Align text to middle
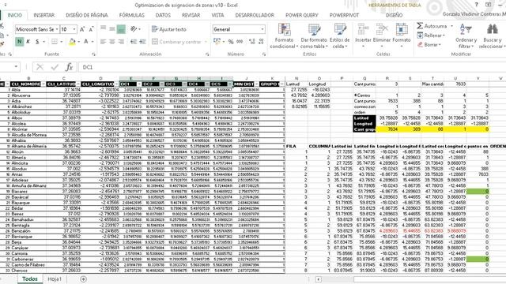 [x=112, y=29]
